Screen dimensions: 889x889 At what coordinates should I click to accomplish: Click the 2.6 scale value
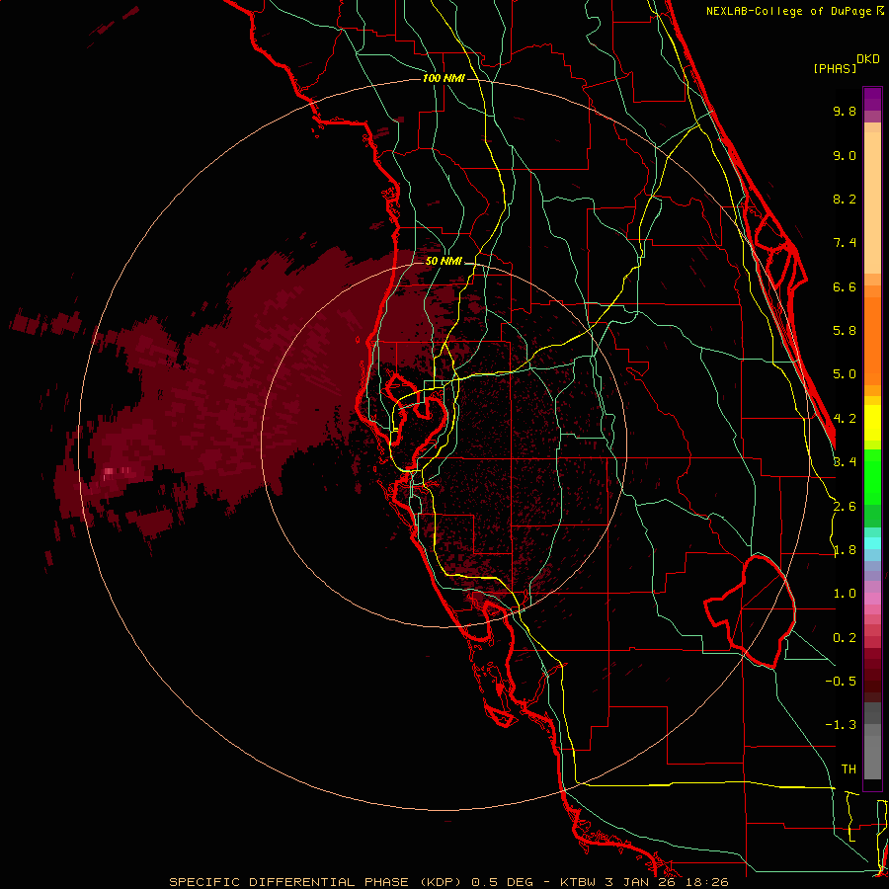tap(845, 507)
